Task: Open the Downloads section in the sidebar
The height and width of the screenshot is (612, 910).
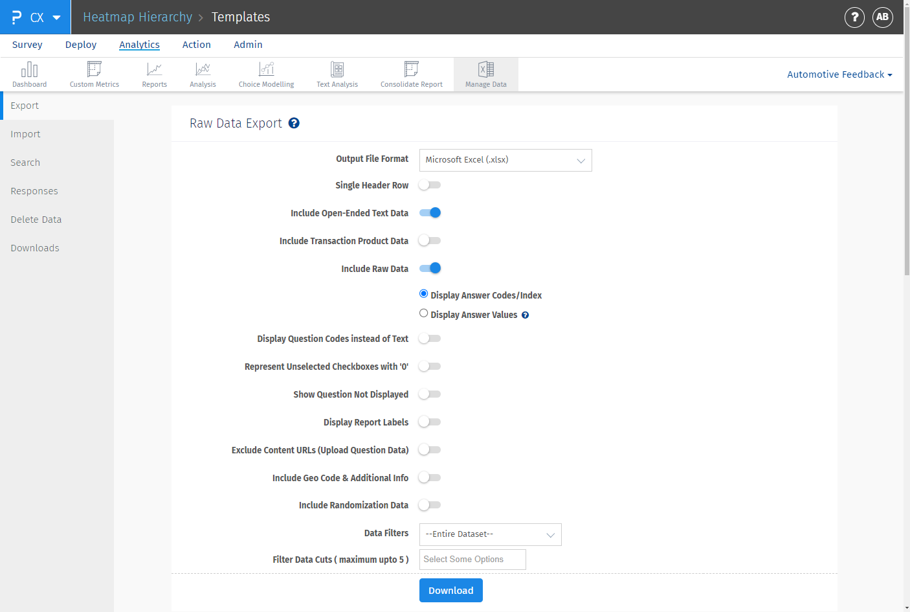Action: point(34,247)
